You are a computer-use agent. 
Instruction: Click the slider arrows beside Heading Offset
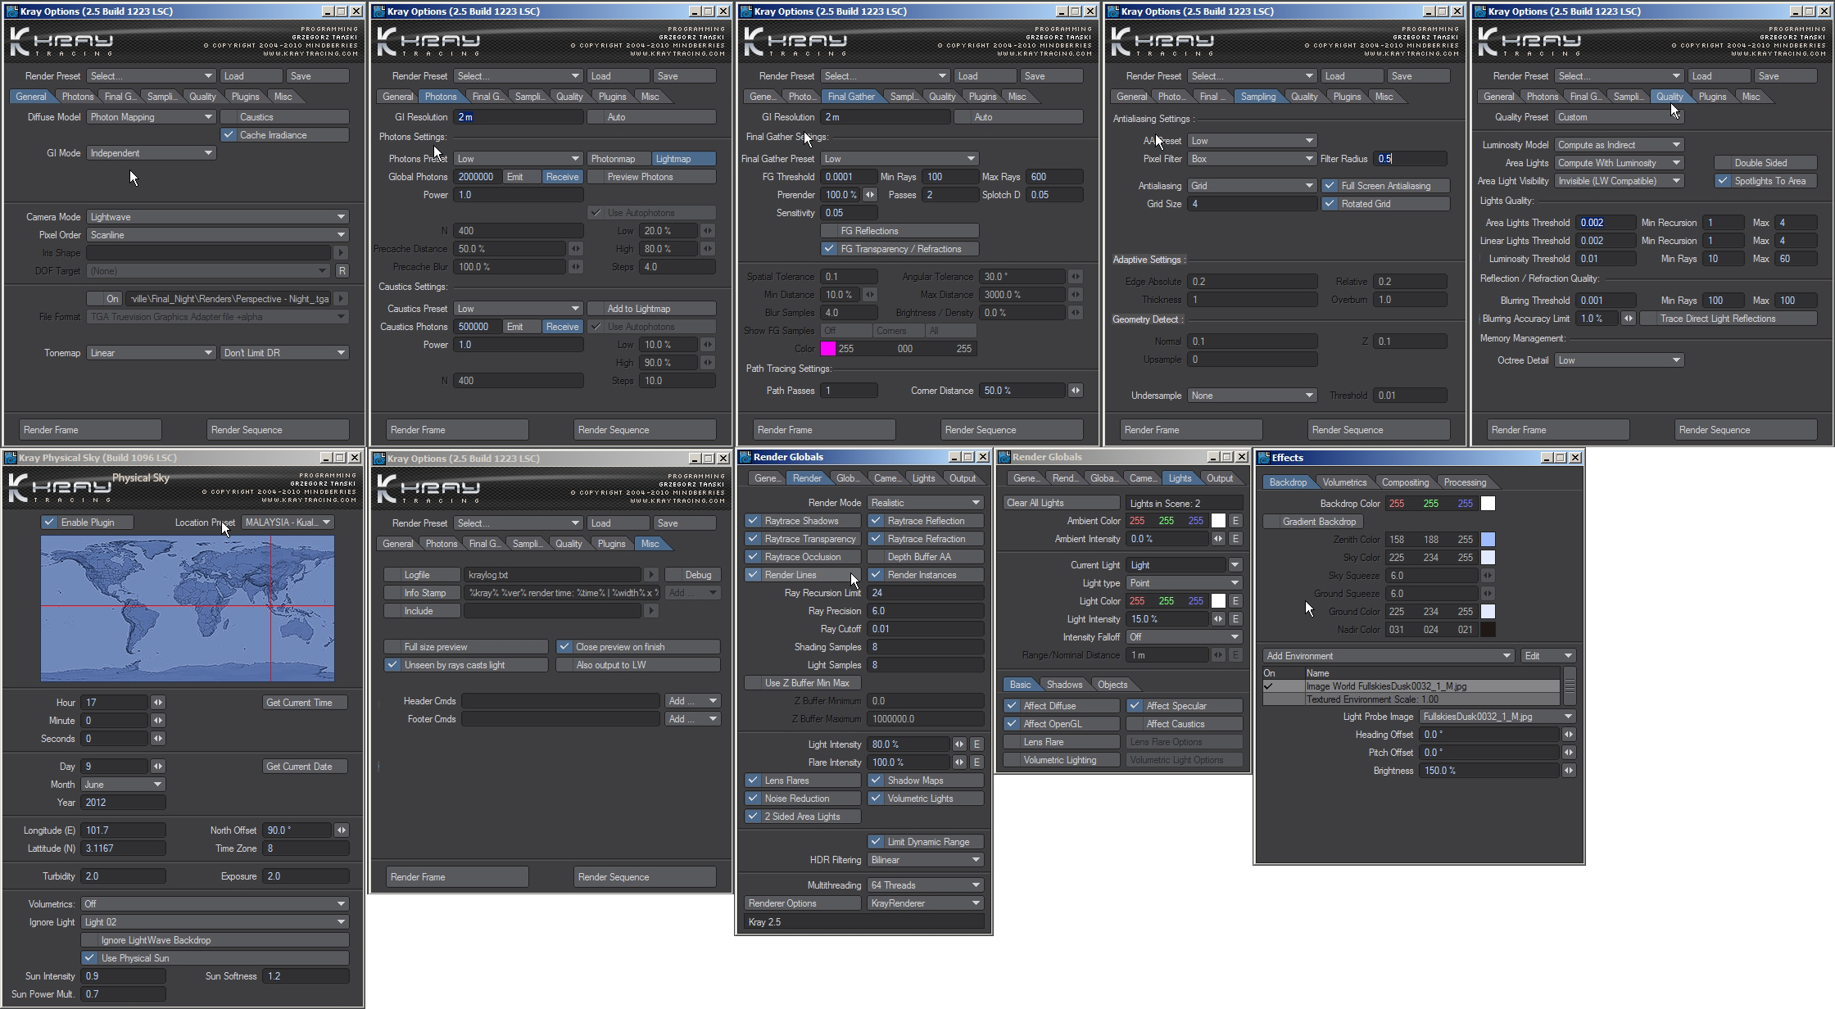[1569, 735]
